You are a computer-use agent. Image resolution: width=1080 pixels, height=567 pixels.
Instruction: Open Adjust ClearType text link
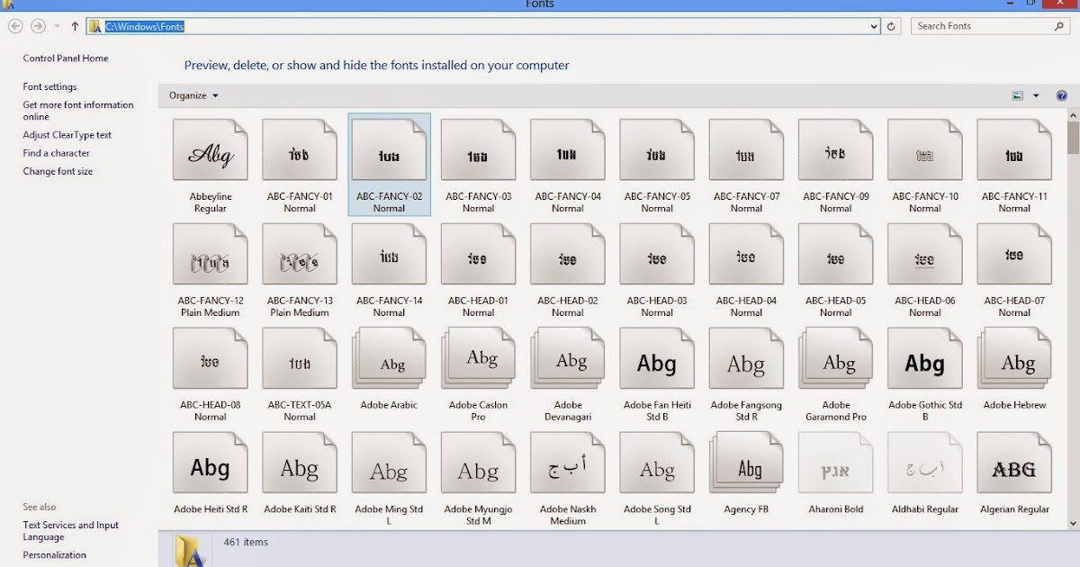(x=67, y=135)
